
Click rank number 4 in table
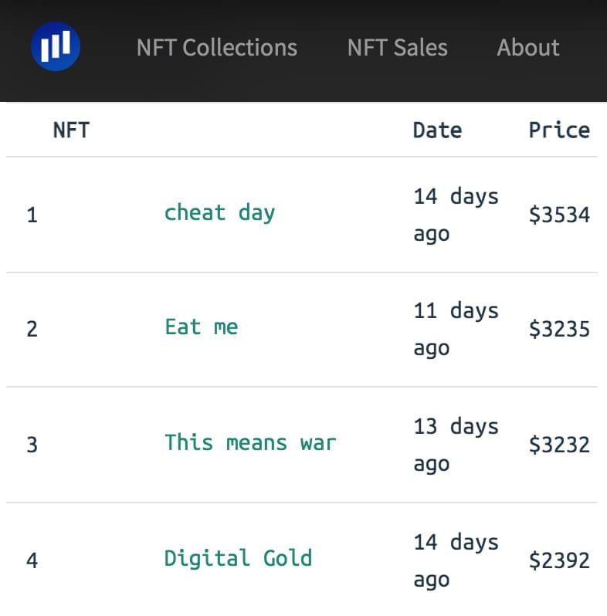pyautogui.click(x=32, y=560)
